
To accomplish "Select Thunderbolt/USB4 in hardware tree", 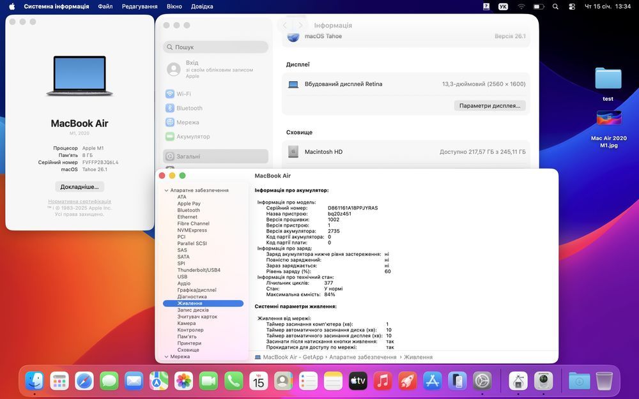I will point(199,270).
